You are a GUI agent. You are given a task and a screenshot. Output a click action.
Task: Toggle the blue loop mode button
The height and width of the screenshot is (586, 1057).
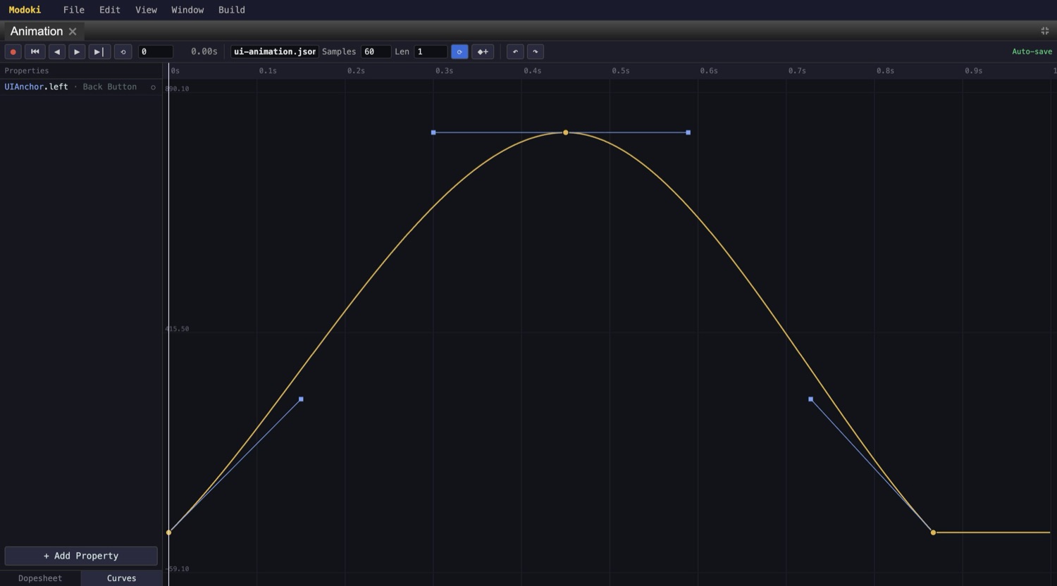pos(459,51)
